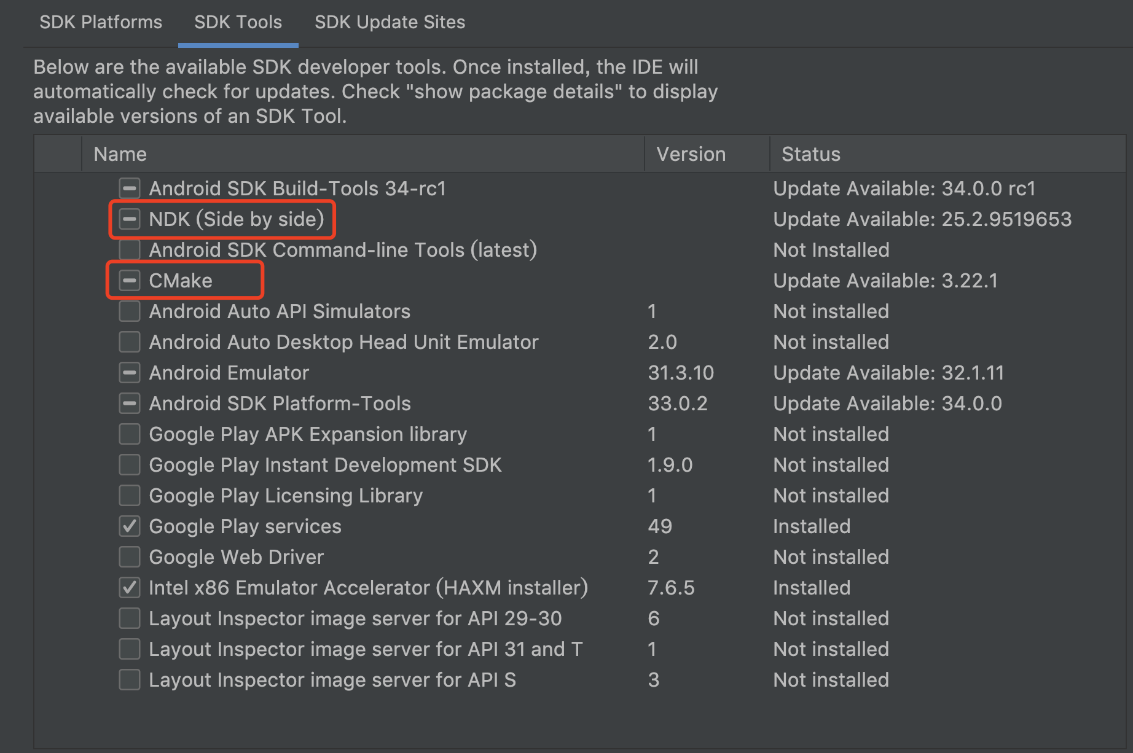Toggle the CMake checkbox
Viewport: 1133px width, 753px height.
pos(130,281)
